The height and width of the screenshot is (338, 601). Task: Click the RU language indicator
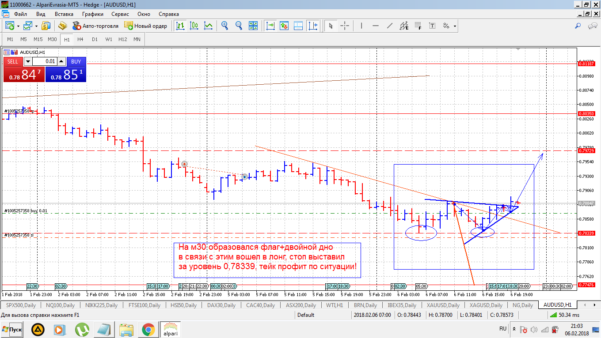503,329
